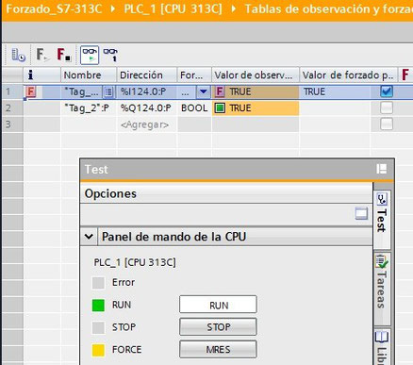The width and height of the screenshot is (413, 365).
Task: Open the Librerías side tab
Action: click(382, 348)
